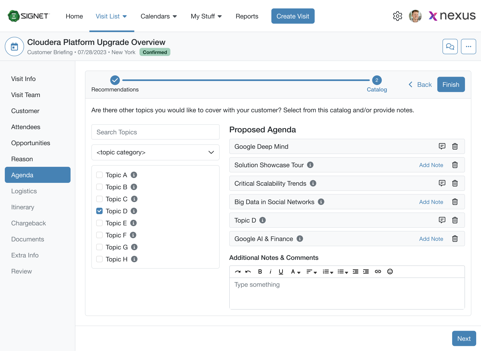Screen dimensions: 481x351
Task: Show info icon for Topic H in catalog
Action: (x=134, y=259)
